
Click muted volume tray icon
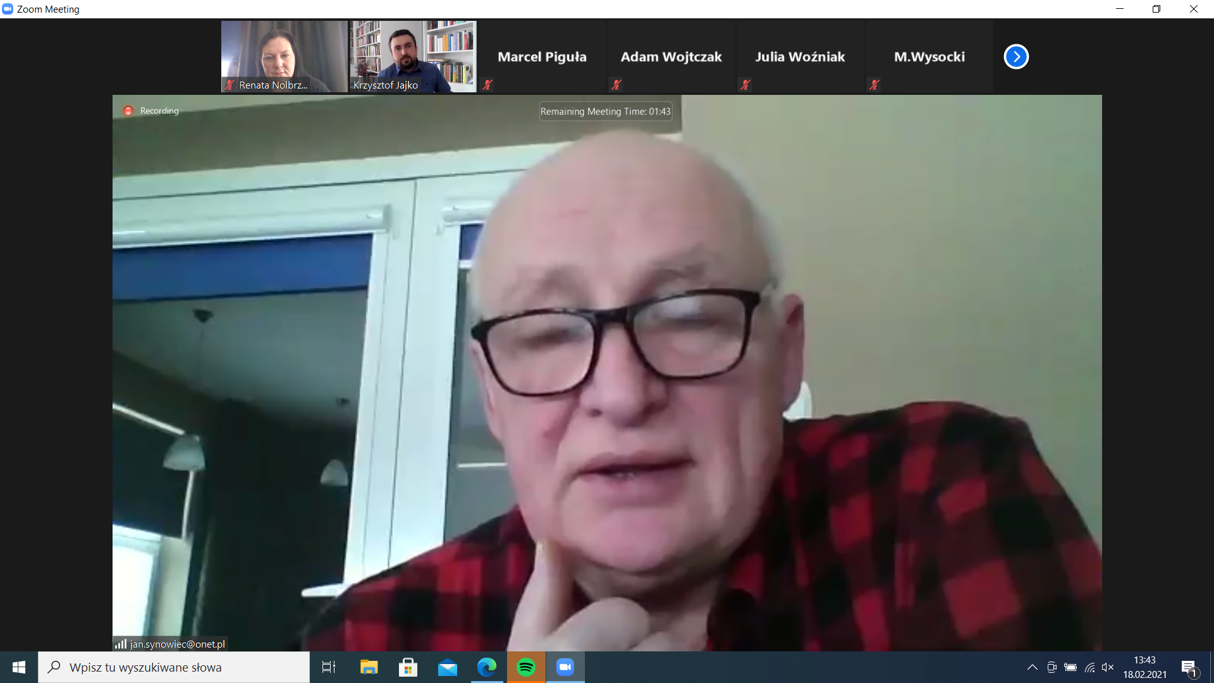1108,667
